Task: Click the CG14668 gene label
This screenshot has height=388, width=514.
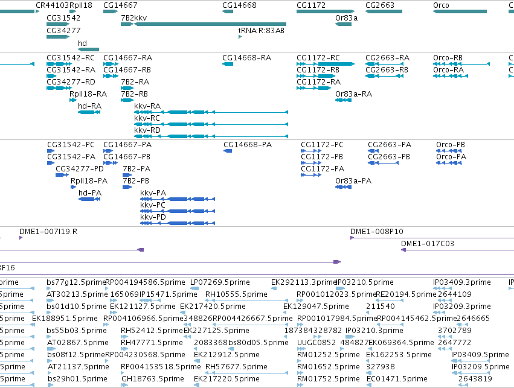Action: click(239, 5)
